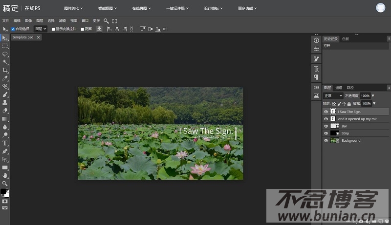The height and width of the screenshot is (225, 391).
Task: Enable the 显示变换控件 checkbox
Action: click(54, 29)
